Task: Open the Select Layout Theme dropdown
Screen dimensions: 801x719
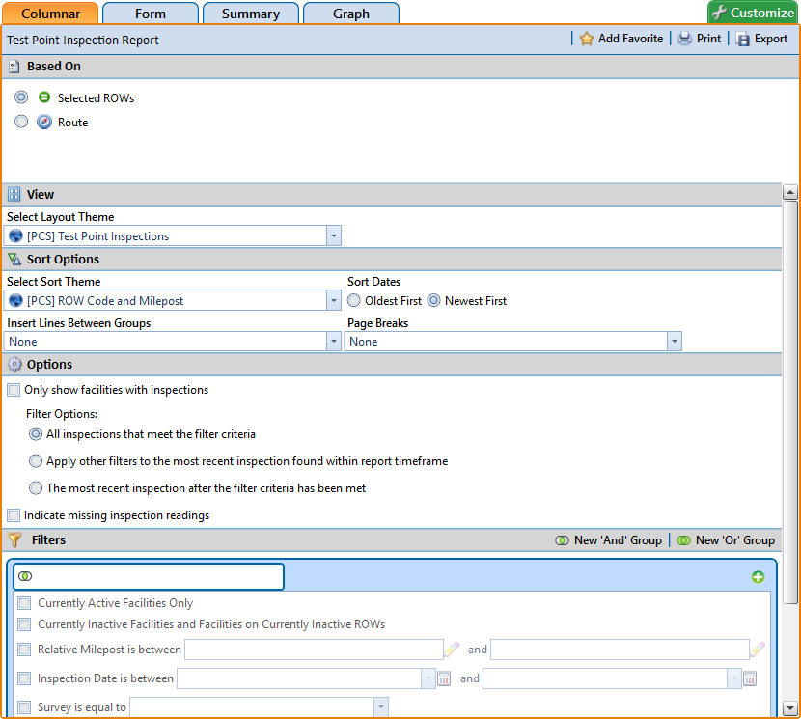Action: coord(334,235)
